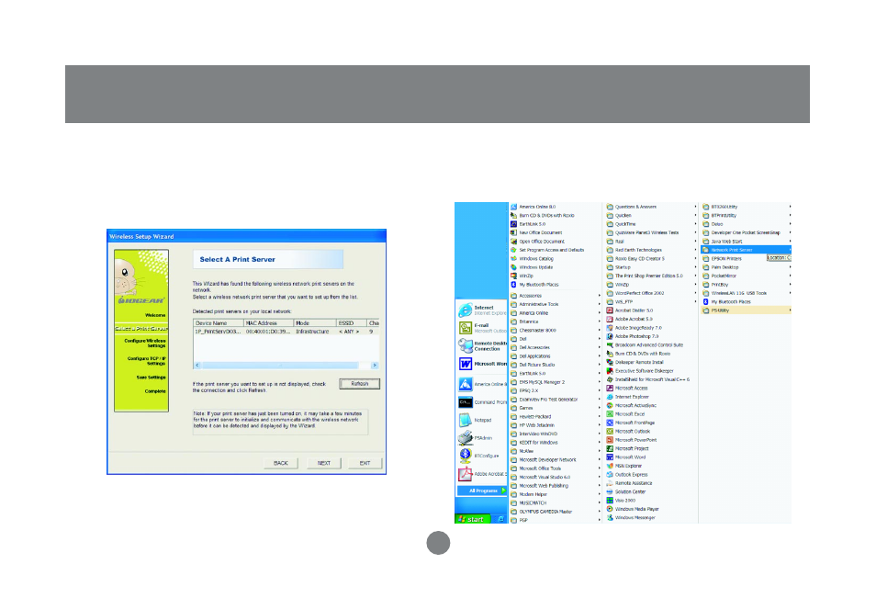Click Configure TCP / IP Settings step

[x=146, y=361]
